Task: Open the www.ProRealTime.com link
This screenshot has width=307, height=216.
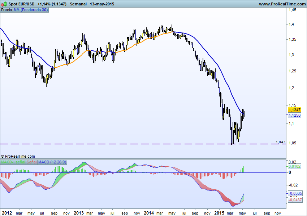Action: 282,4
